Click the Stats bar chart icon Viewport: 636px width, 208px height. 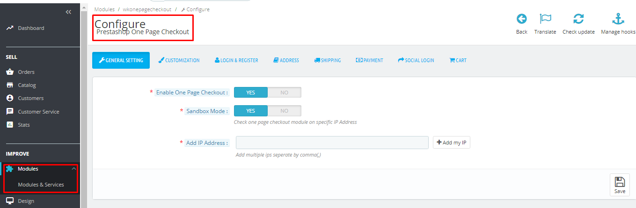pyautogui.click(x=9, y=125)
